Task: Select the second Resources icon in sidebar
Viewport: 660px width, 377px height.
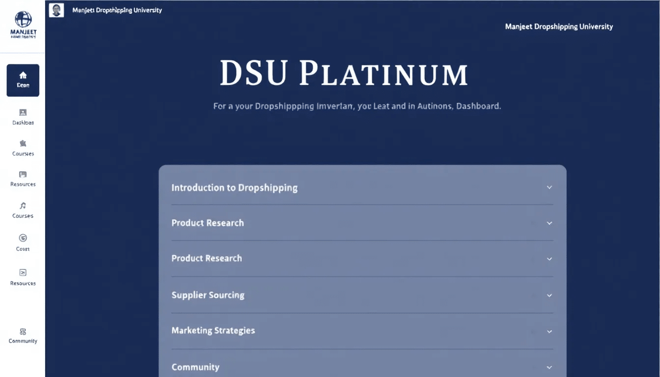Action: (x=23, y=277)
